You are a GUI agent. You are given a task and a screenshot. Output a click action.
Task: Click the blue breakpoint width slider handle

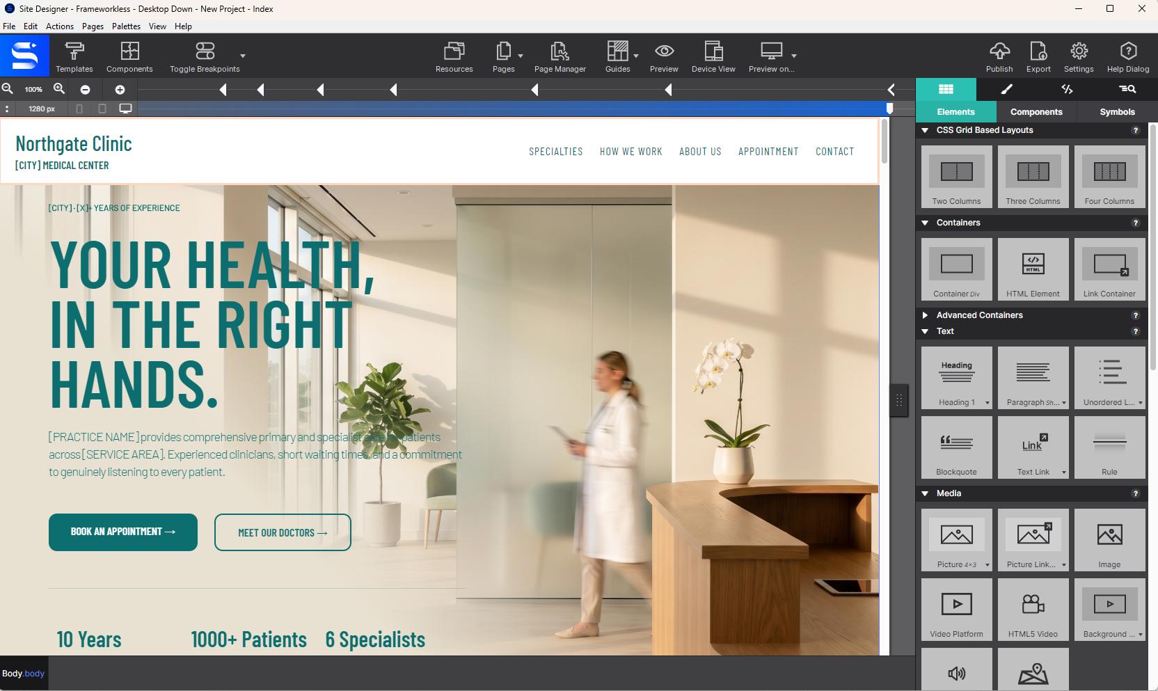(889, 109)
